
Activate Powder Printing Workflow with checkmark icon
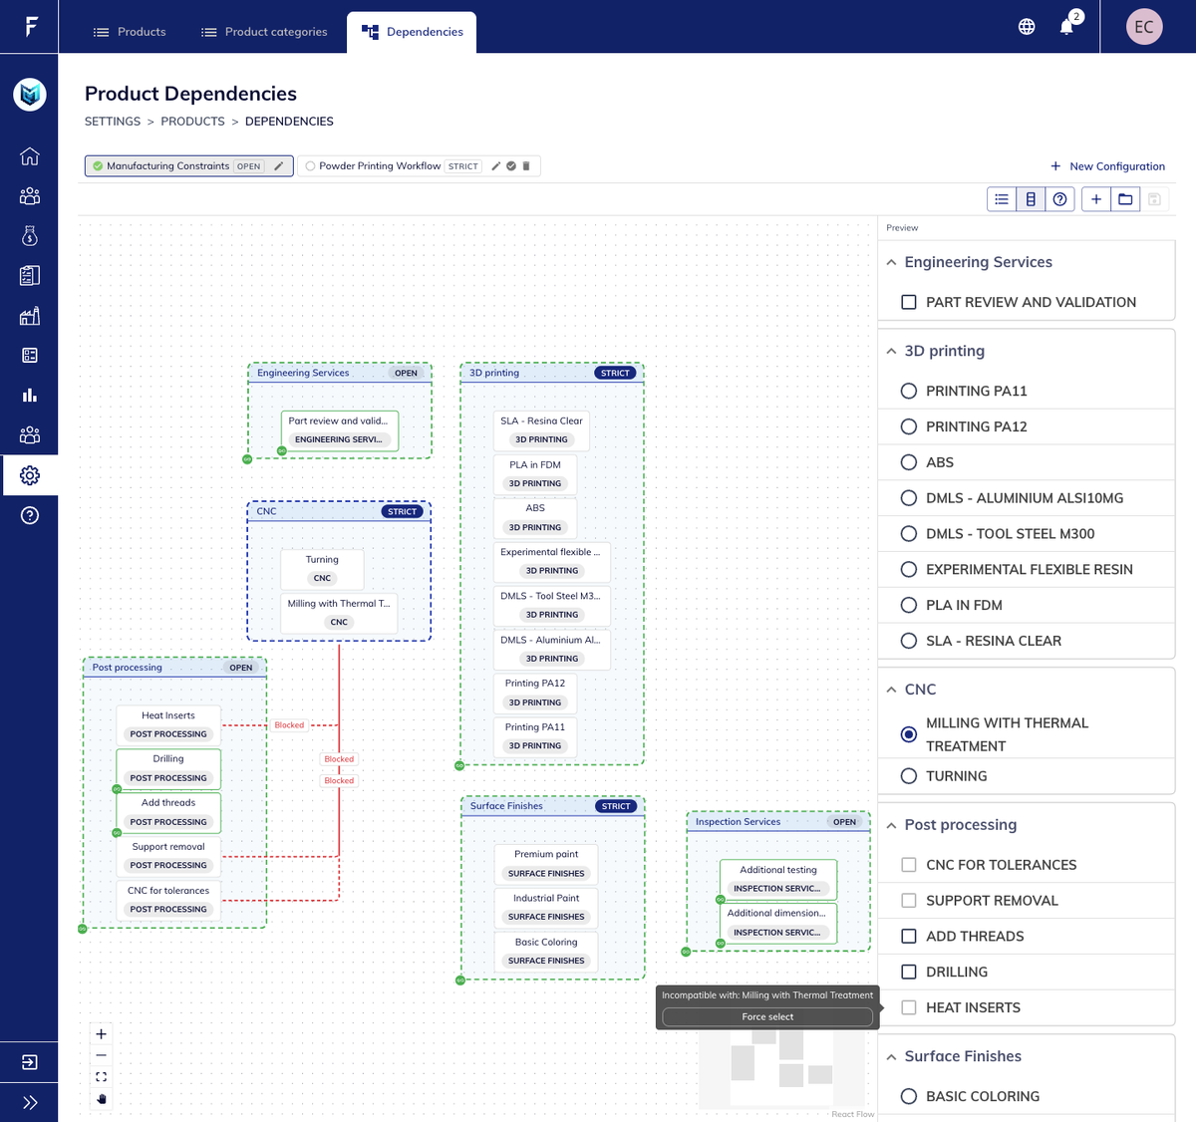[511, 166]
